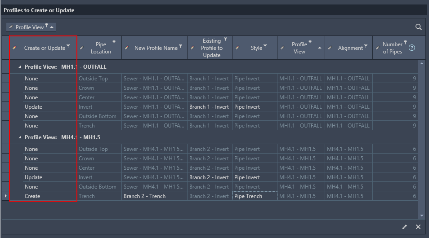Click bold Pipe Invert cell in MH1.1 group
The image size is (429, 238).
tap(255, 106)
